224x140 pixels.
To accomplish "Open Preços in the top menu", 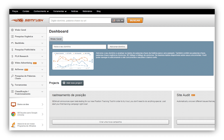I will click(15, 11).
